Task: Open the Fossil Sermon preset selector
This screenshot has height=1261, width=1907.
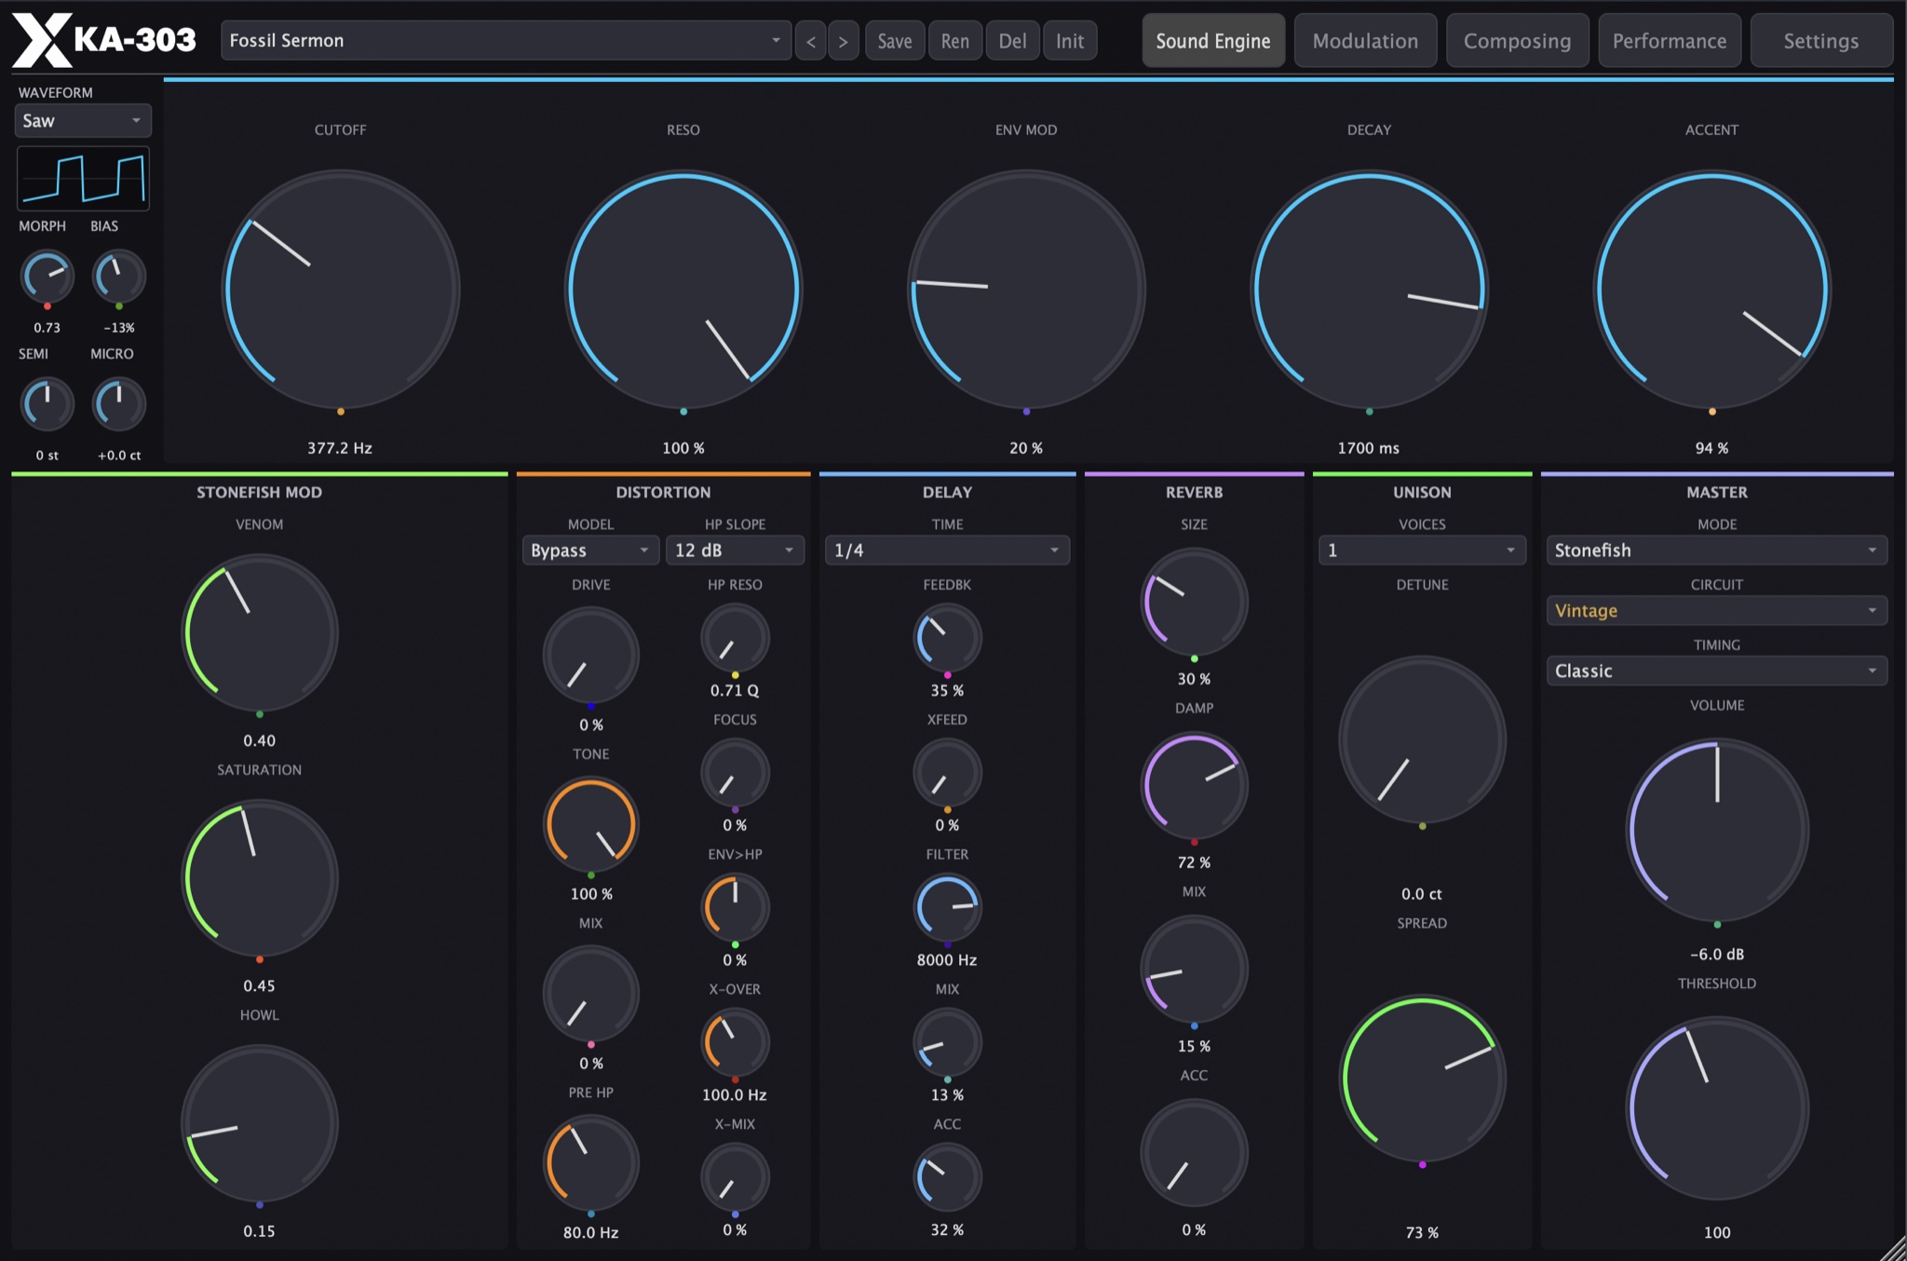Action: (506, 41)
